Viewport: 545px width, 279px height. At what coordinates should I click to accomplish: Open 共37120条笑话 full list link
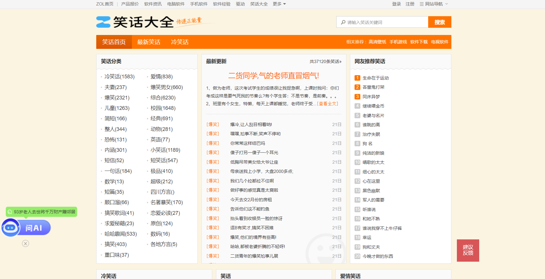[325, 61]
